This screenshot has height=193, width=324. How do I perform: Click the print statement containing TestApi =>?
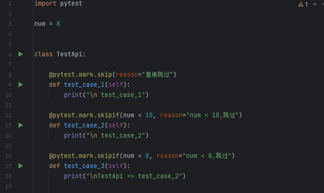pyautogui.click(x=125, y=176)
